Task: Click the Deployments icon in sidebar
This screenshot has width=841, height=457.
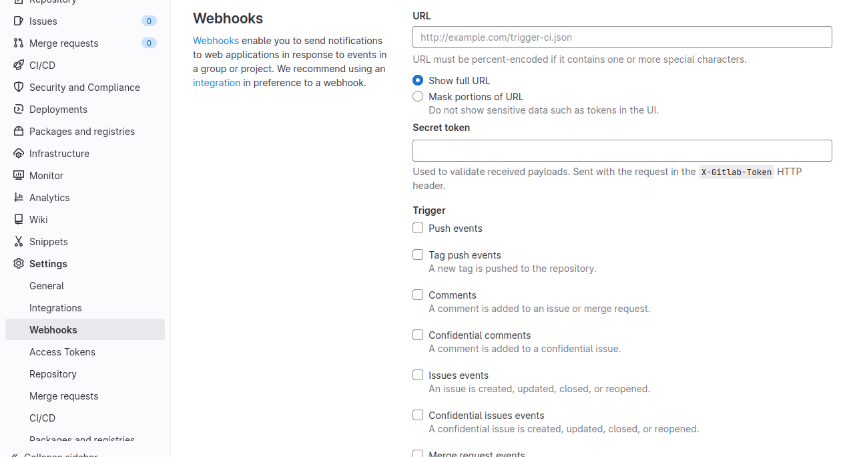Action: click(x=19, y=110)
